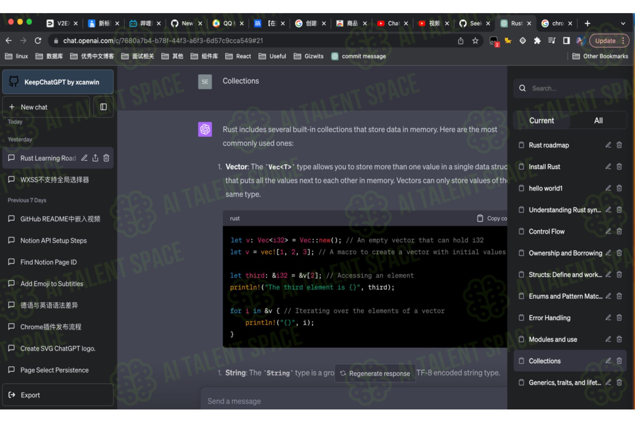
Task: Open KeepChatGPT by xcanwin link
Action: pyautogui.click(x=58, y=82)
